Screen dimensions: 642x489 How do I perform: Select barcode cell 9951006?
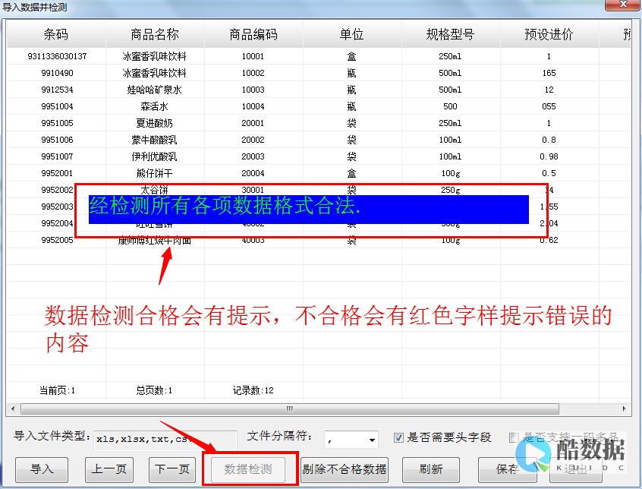(57, 140)
